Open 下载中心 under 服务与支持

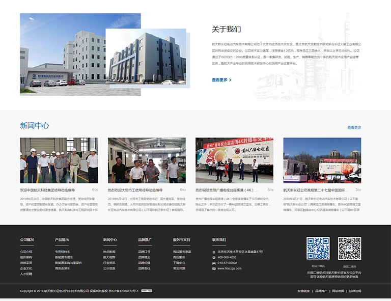pyautogui.click(x=179, y=263)
